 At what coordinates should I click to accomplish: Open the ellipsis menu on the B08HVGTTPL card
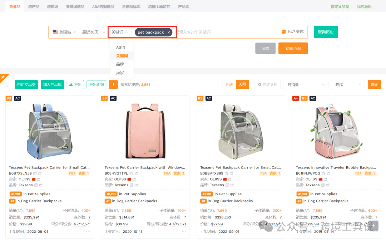coord(184,231)
